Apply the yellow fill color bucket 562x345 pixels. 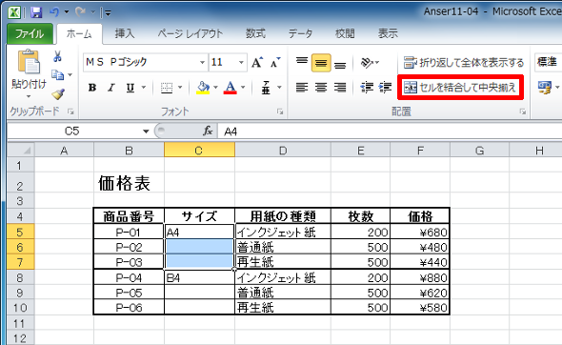point(203,88)
